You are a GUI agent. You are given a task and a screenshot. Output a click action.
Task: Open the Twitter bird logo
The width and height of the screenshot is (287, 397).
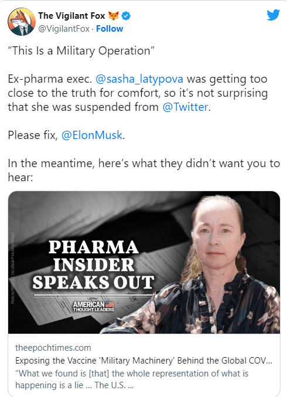[273, 15]
